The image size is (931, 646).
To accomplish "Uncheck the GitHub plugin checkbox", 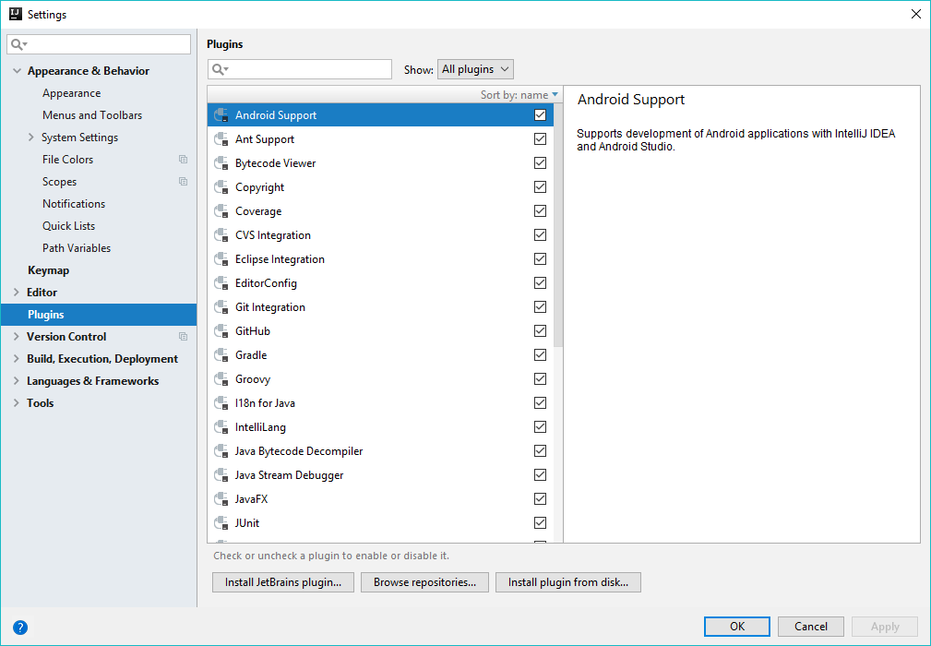I will click(540, 331).
